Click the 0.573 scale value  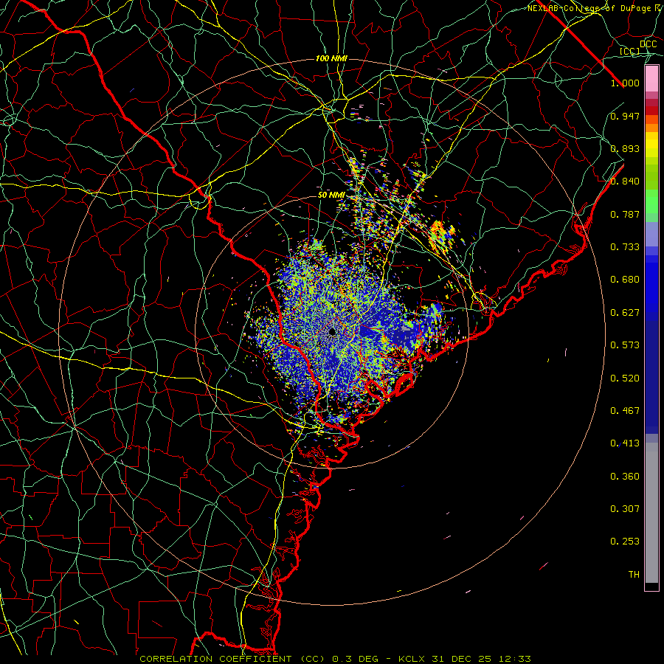coord(625,345)
